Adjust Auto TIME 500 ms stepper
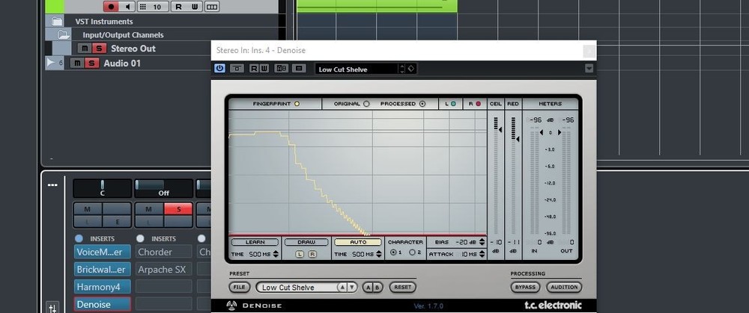Image resolution: width=749 pixels, height=313 pixels. coord(379,255)
